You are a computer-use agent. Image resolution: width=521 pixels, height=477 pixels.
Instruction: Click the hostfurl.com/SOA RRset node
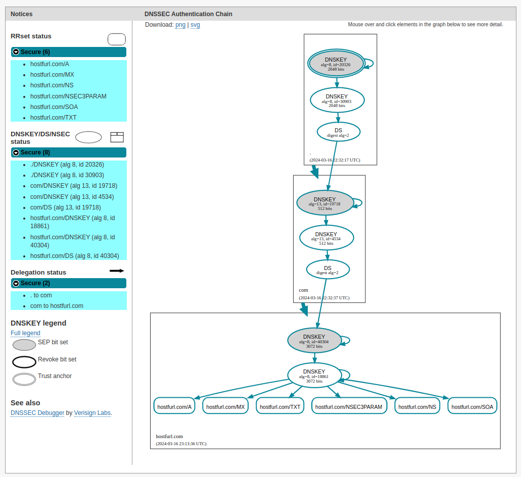(x=472, y=406)
